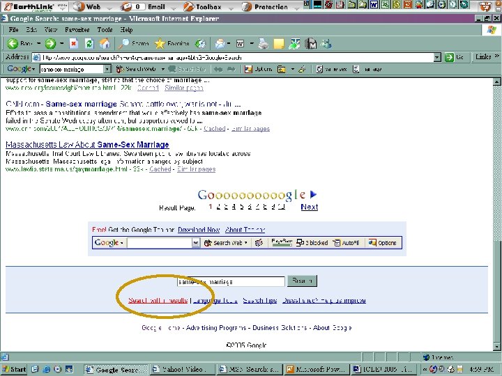
Task: Click the bottom same-sex marriage search field
Action: tap(231, 282)
